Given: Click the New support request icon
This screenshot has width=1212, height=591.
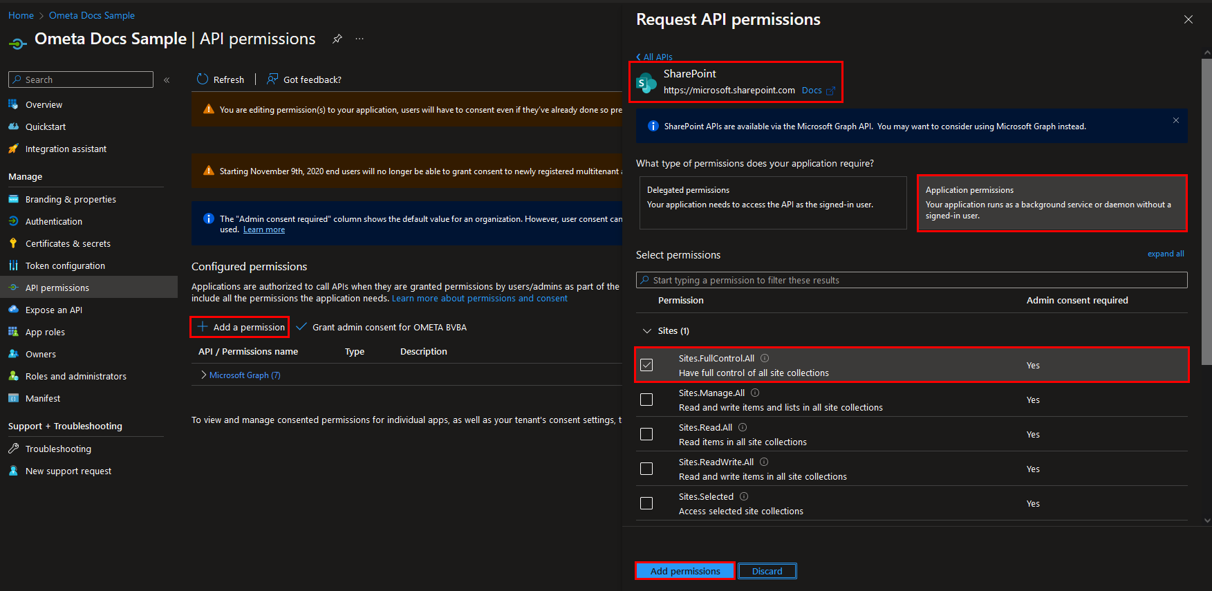Looking at the screenshot, I should click(13, 471).
